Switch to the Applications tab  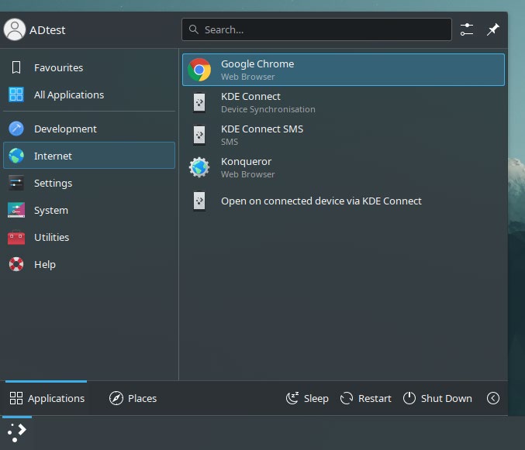point(47,398)
